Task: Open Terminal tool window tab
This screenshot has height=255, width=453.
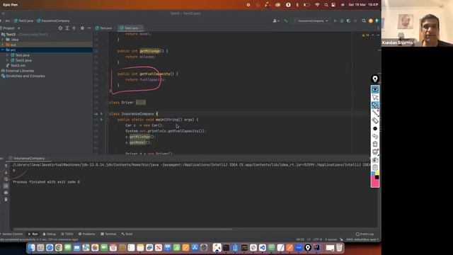Action: [108, 234]
